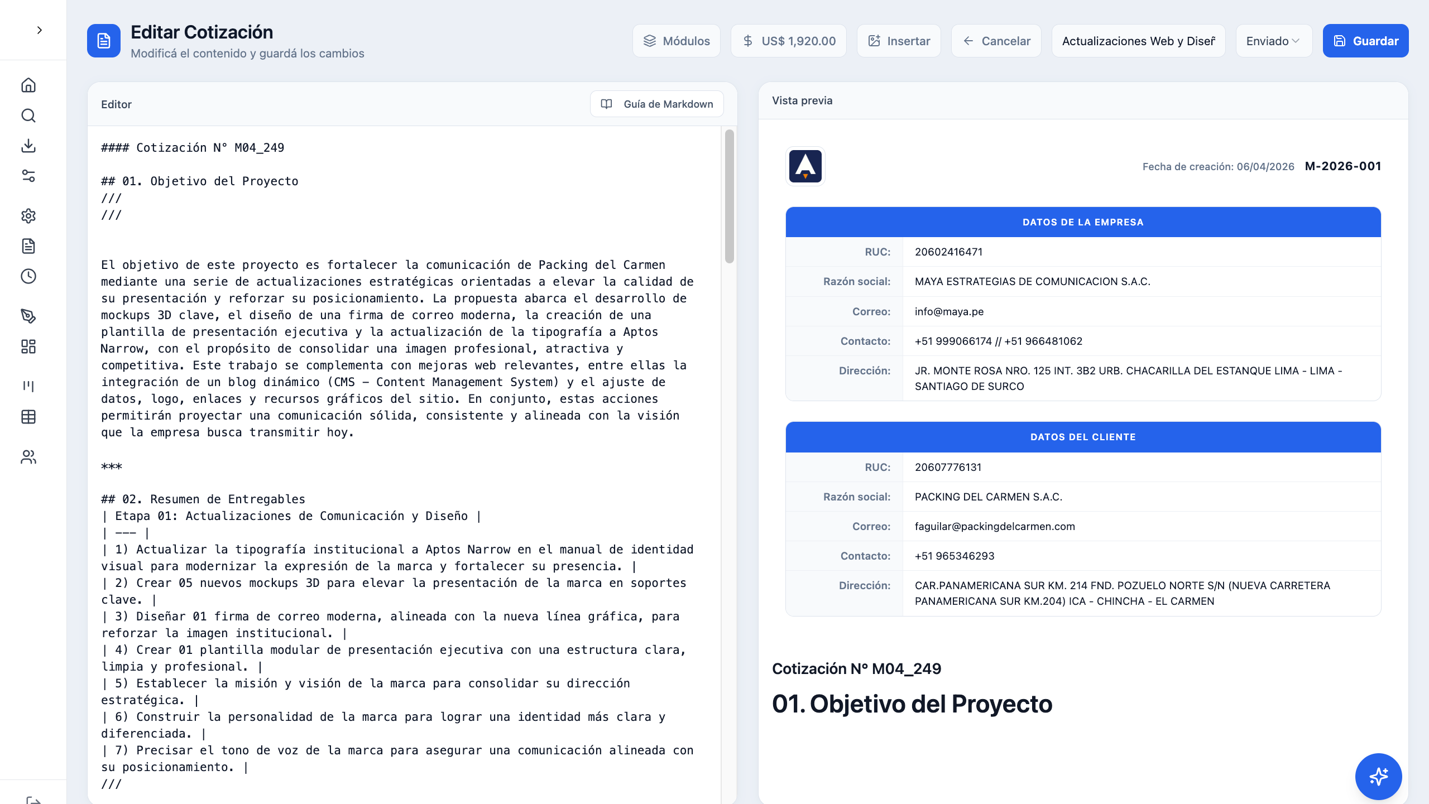
Task: Open the clock history icon in sidebar
Action: point(28,276)
